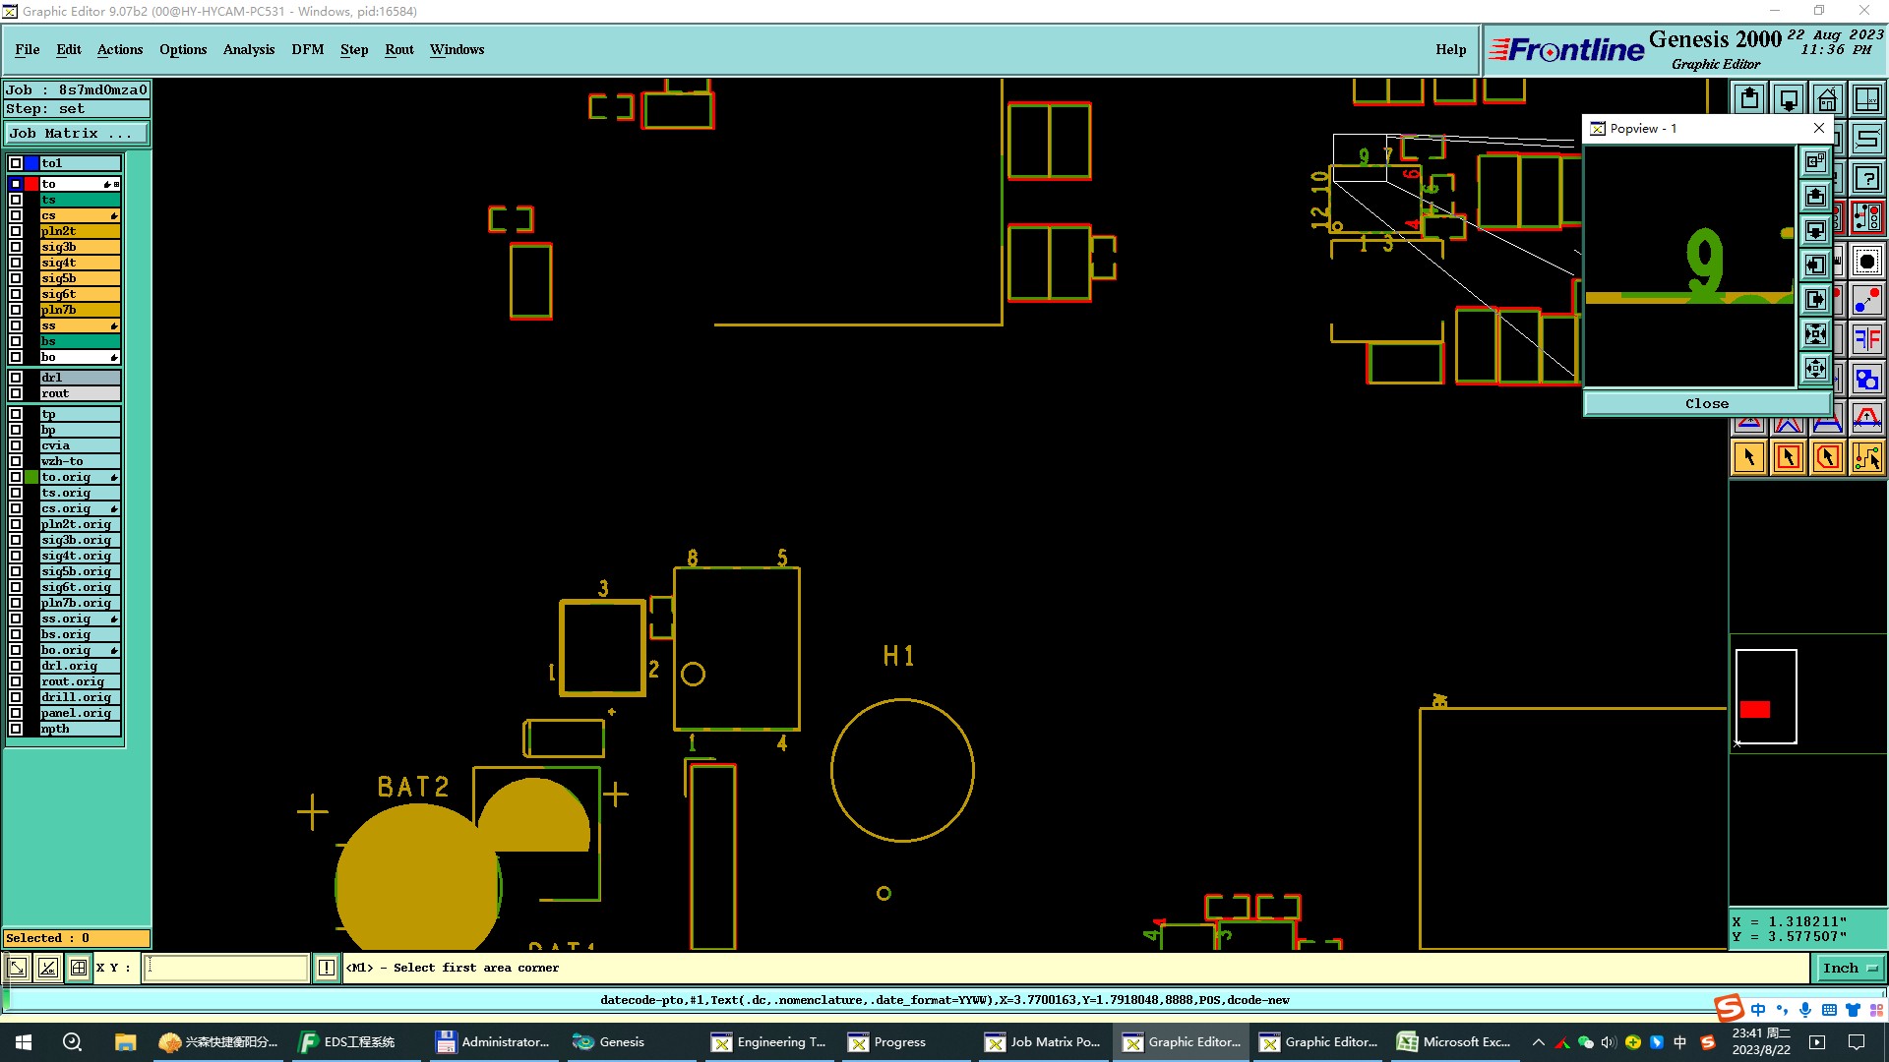Open the DFM menu

(307, 49)
